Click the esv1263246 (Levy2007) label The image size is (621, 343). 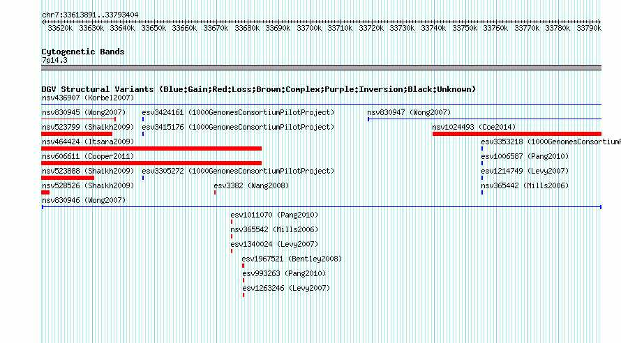pos(286,288)
